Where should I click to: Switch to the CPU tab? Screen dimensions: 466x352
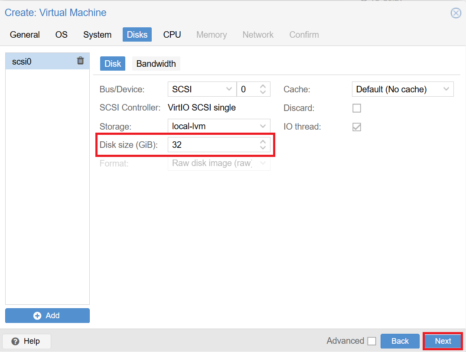[172, 35]
